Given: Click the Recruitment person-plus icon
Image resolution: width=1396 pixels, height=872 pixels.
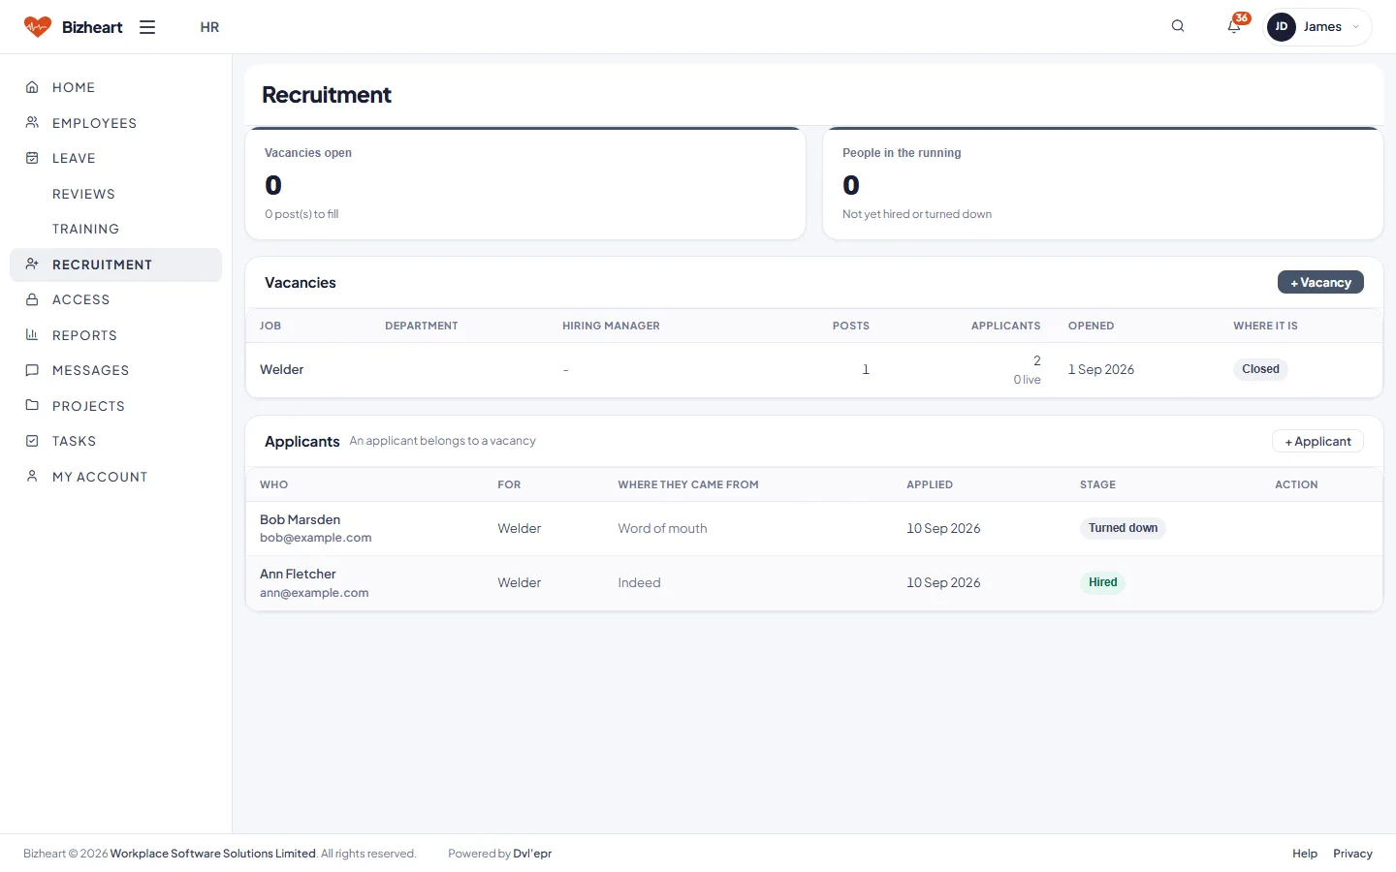Looking at the screenshot, I should [x=32, y=265].
